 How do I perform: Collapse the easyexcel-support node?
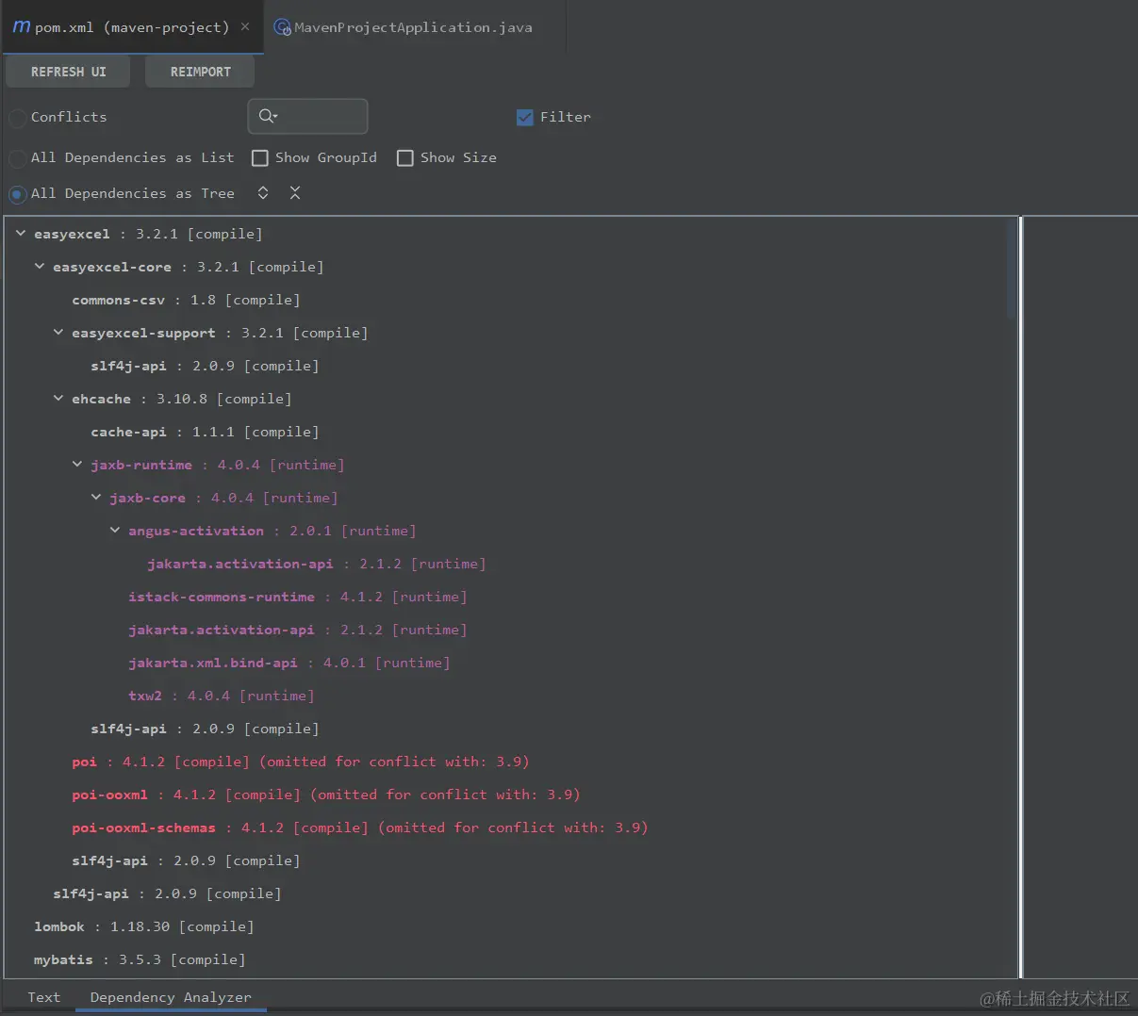58,332
